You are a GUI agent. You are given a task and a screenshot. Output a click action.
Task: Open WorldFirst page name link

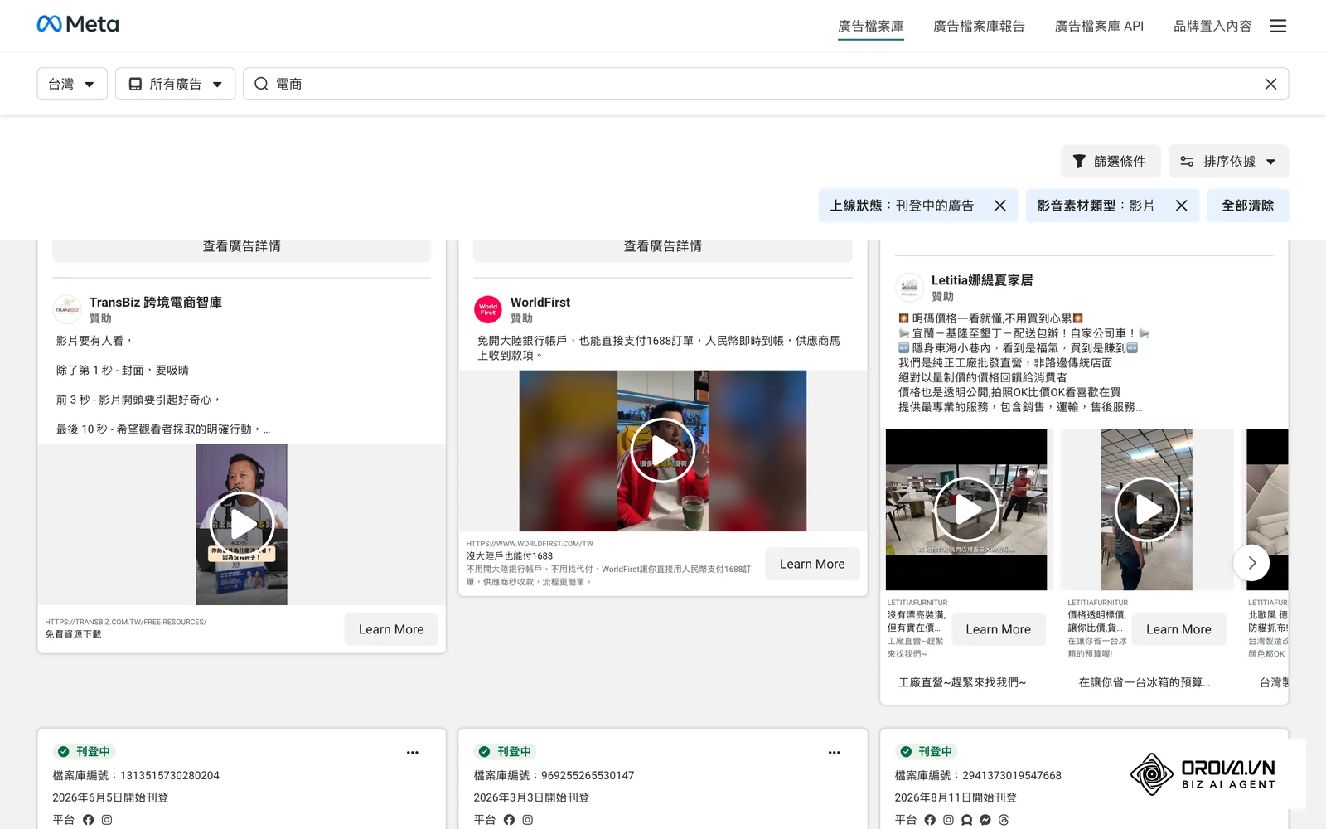click(x=540, y=303)
